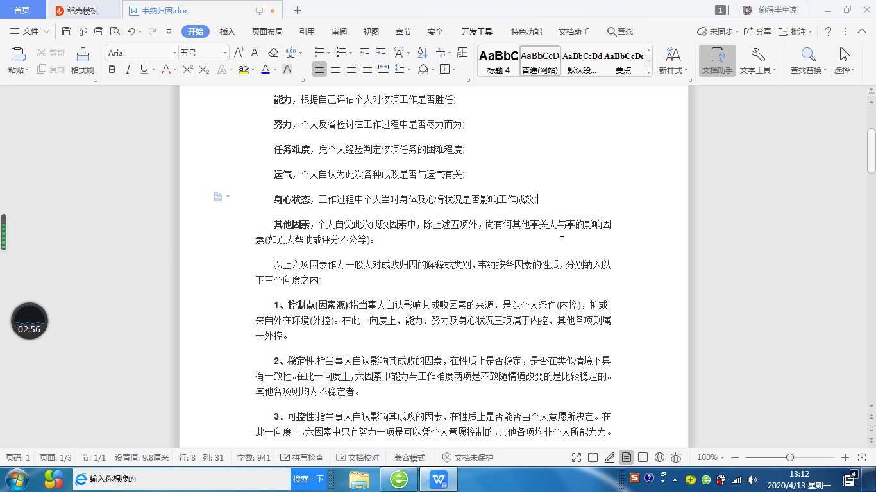Switch to web layout globe icon

point(659,457)
